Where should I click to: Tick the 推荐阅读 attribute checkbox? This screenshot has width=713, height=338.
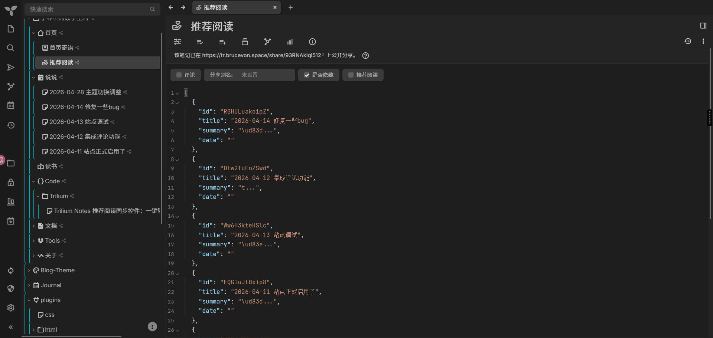click(351, 75)
